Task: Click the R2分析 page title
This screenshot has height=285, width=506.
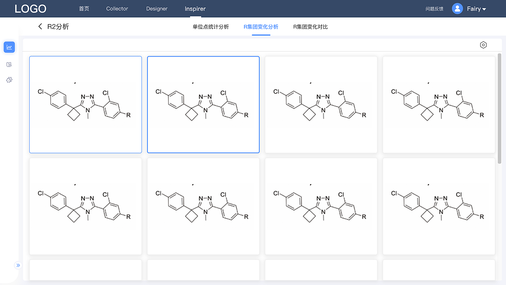Action: tap(58, 27)
